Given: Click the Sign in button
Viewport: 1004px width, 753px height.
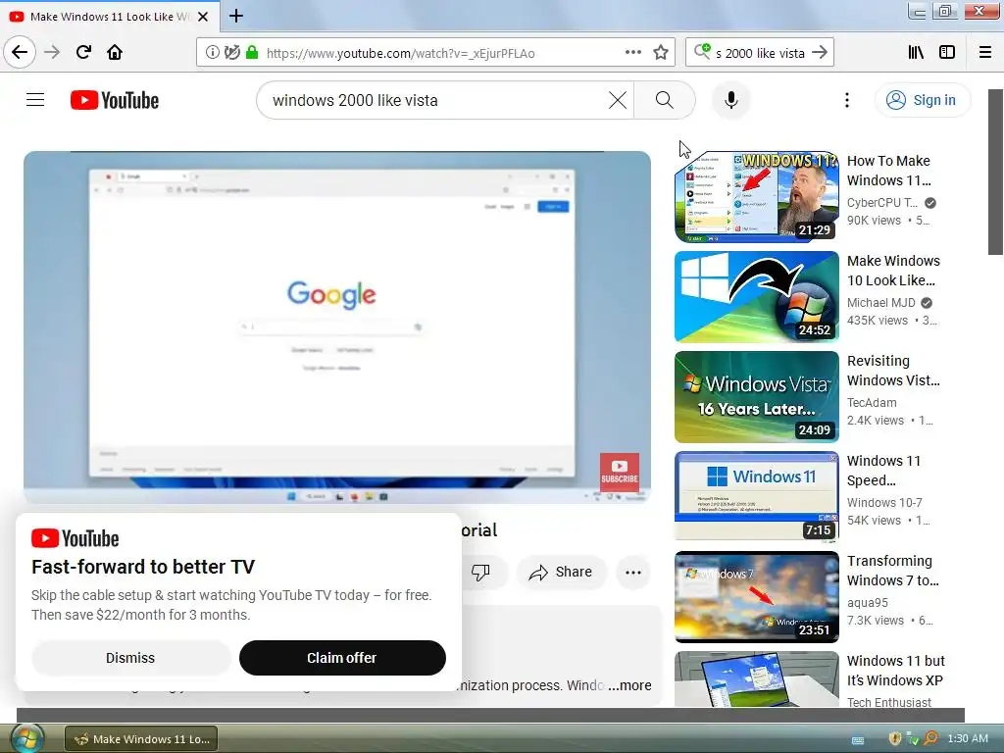Looking at the screenshot, I should (x=923, y=100).
